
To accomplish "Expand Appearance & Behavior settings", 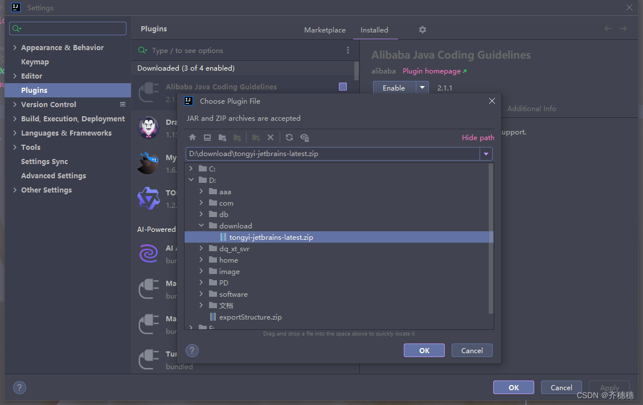I will (15, 47).
